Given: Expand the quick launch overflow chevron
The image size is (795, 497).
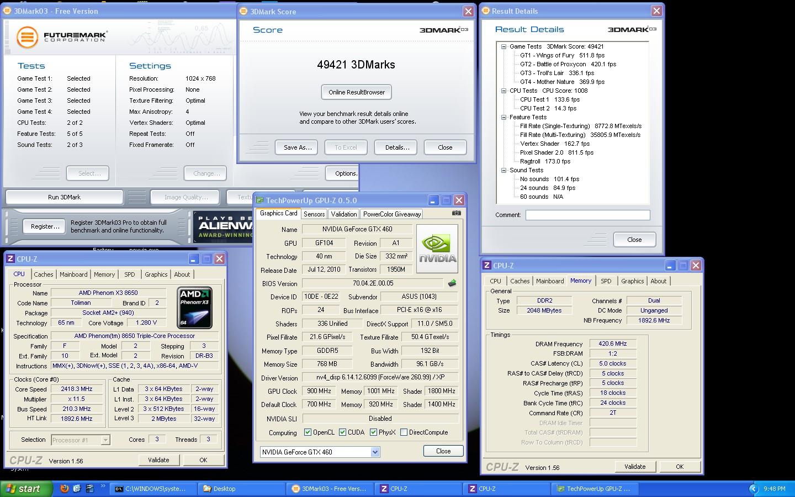Looking at the screenshot, I should point(103,487).
